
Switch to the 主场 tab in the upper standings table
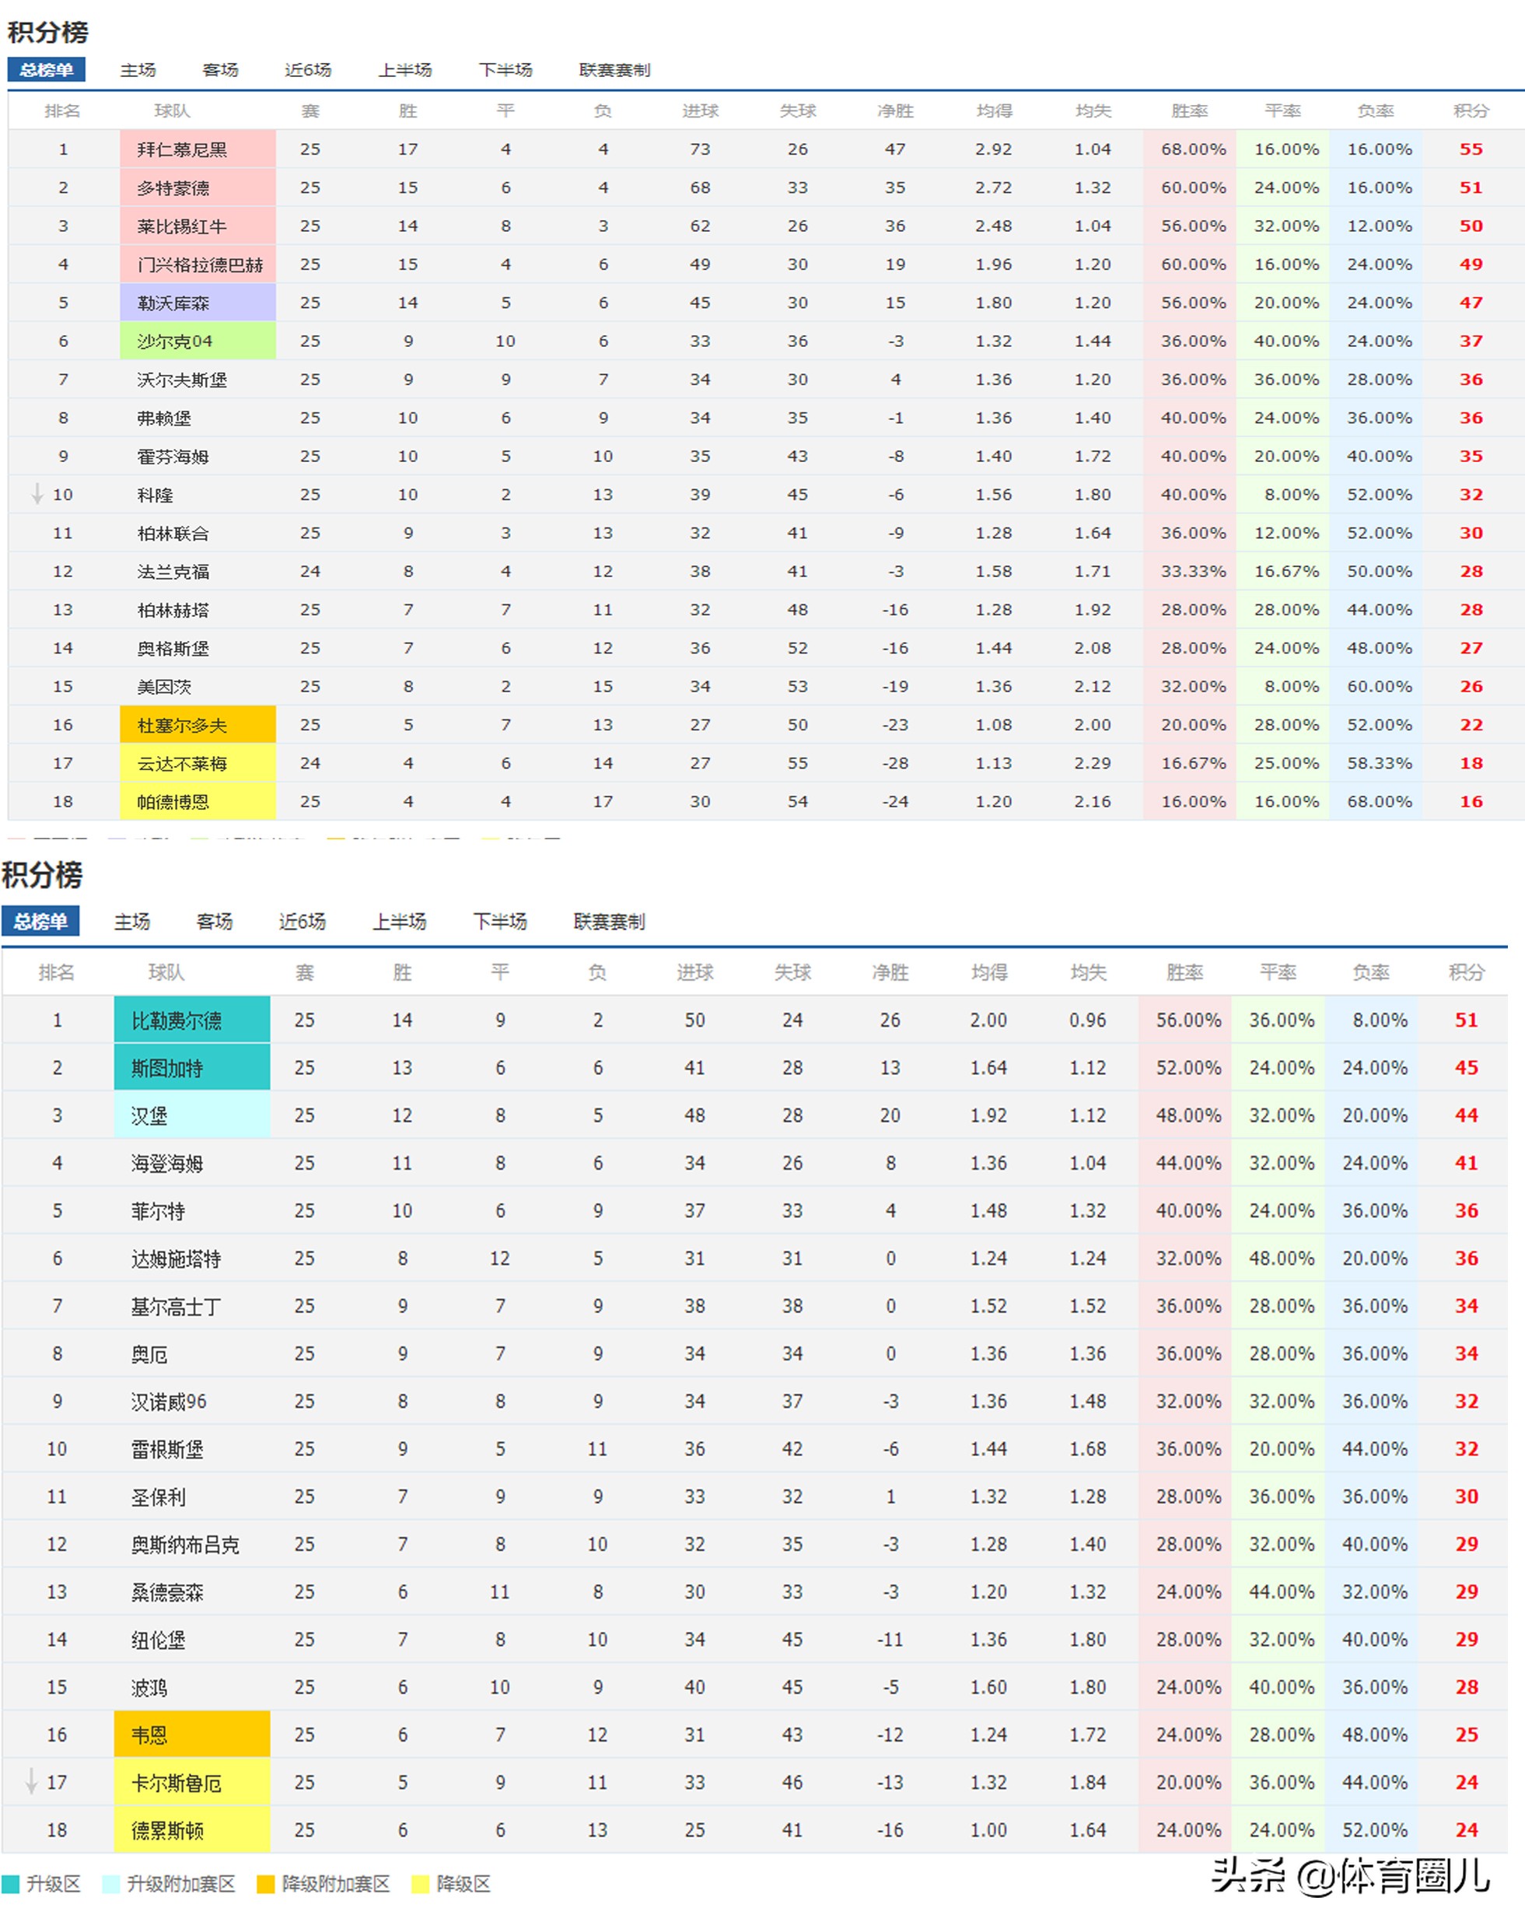click(138, 70)
